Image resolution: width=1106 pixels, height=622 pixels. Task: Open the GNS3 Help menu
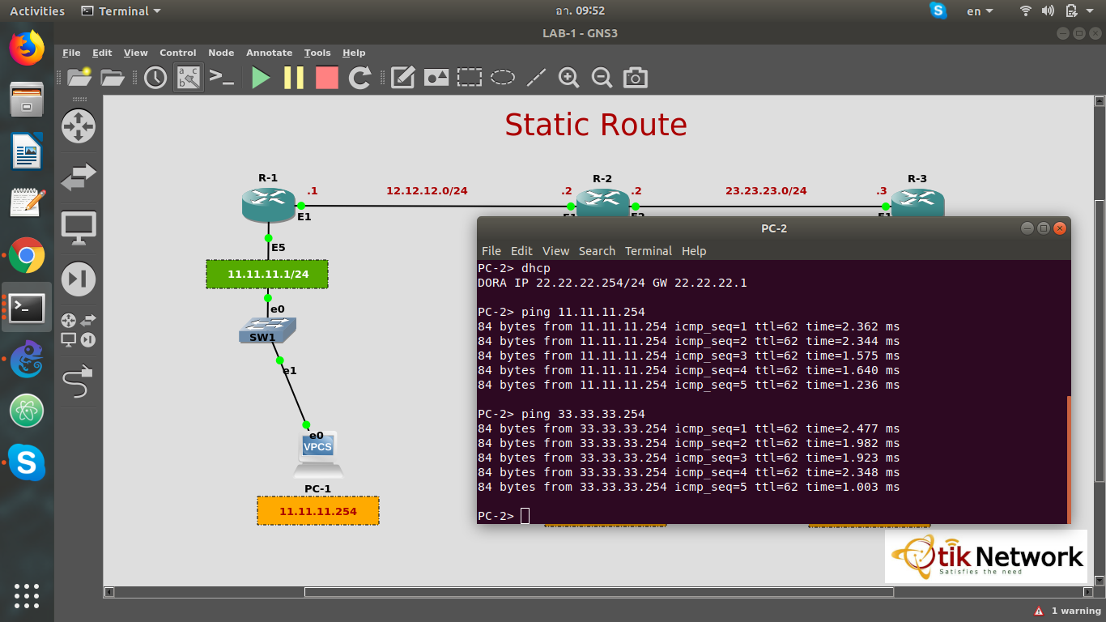(354, 53)
